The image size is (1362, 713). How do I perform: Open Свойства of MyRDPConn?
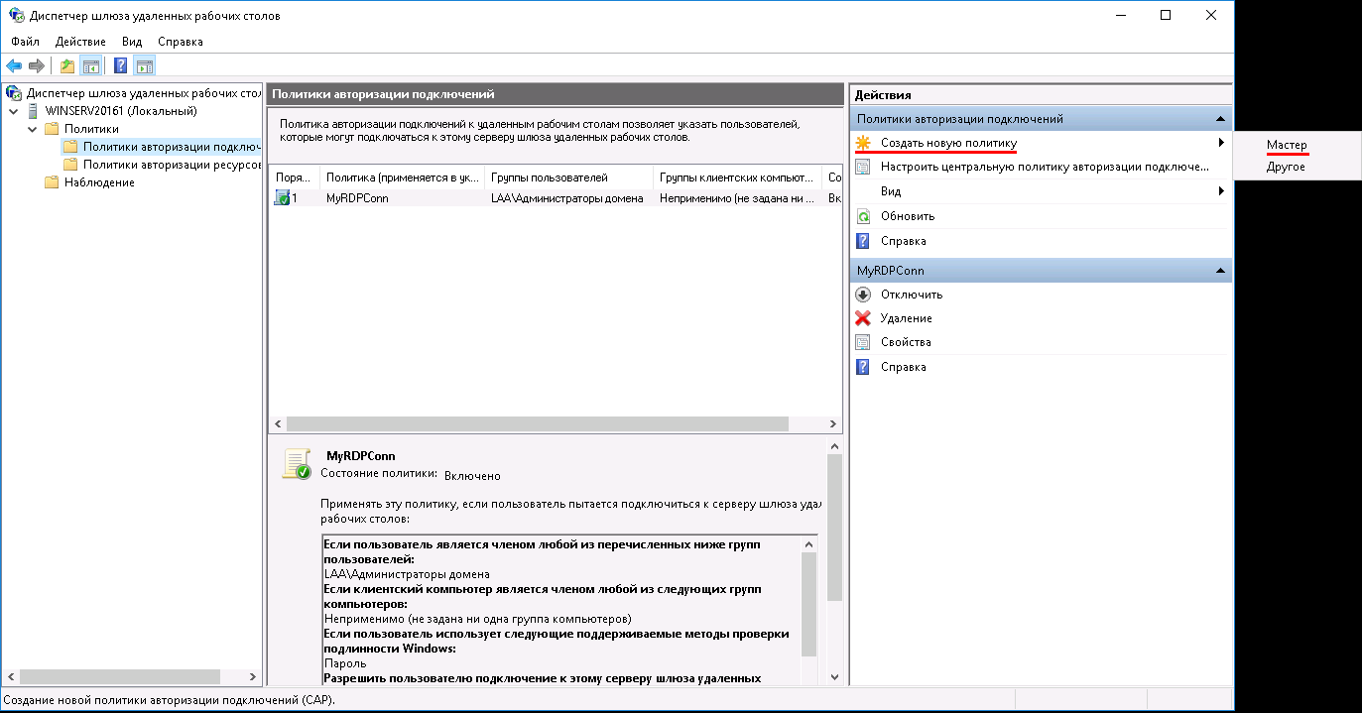point(906,342)
